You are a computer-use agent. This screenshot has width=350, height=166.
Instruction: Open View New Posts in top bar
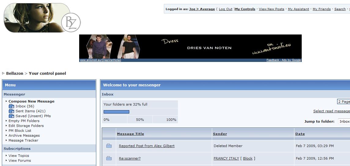click(x=271, y=9)
